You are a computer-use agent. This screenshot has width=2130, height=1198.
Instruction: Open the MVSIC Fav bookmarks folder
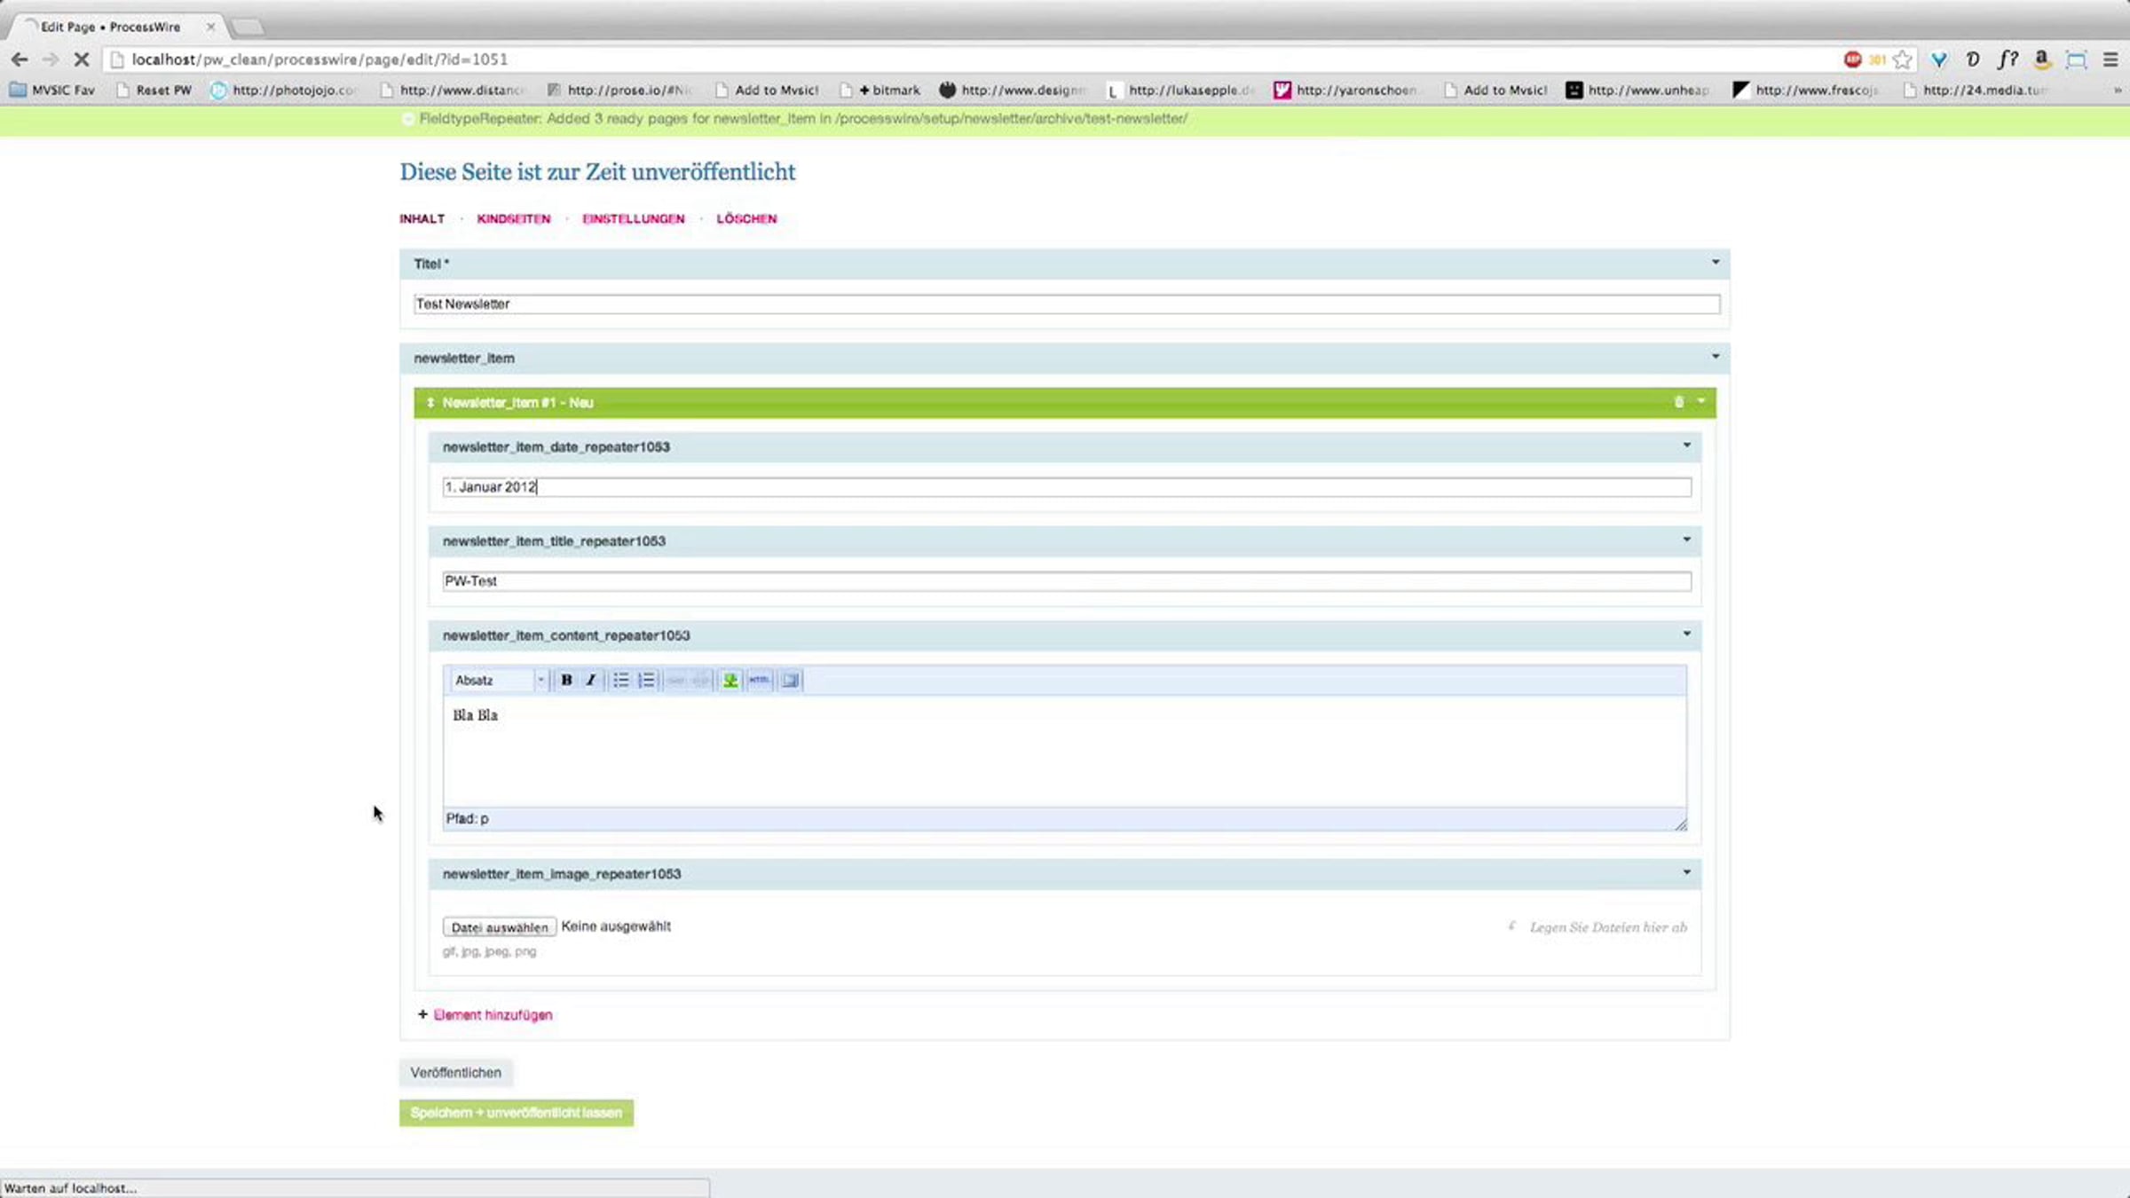coord(51,90)
